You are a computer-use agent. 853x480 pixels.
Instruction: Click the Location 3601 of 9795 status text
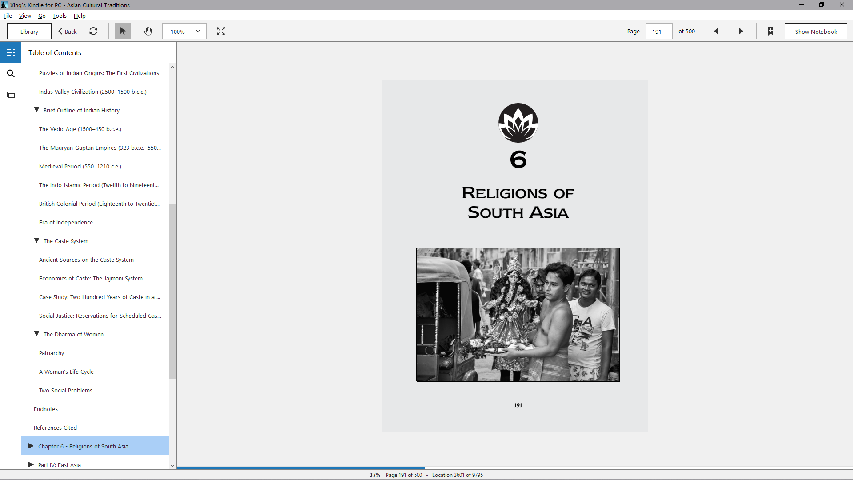click(x=458, y=475)
